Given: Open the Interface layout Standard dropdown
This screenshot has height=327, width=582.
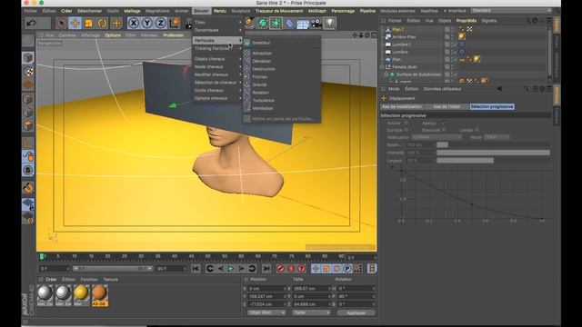Looking at the screenshot, I should (511, 11).
